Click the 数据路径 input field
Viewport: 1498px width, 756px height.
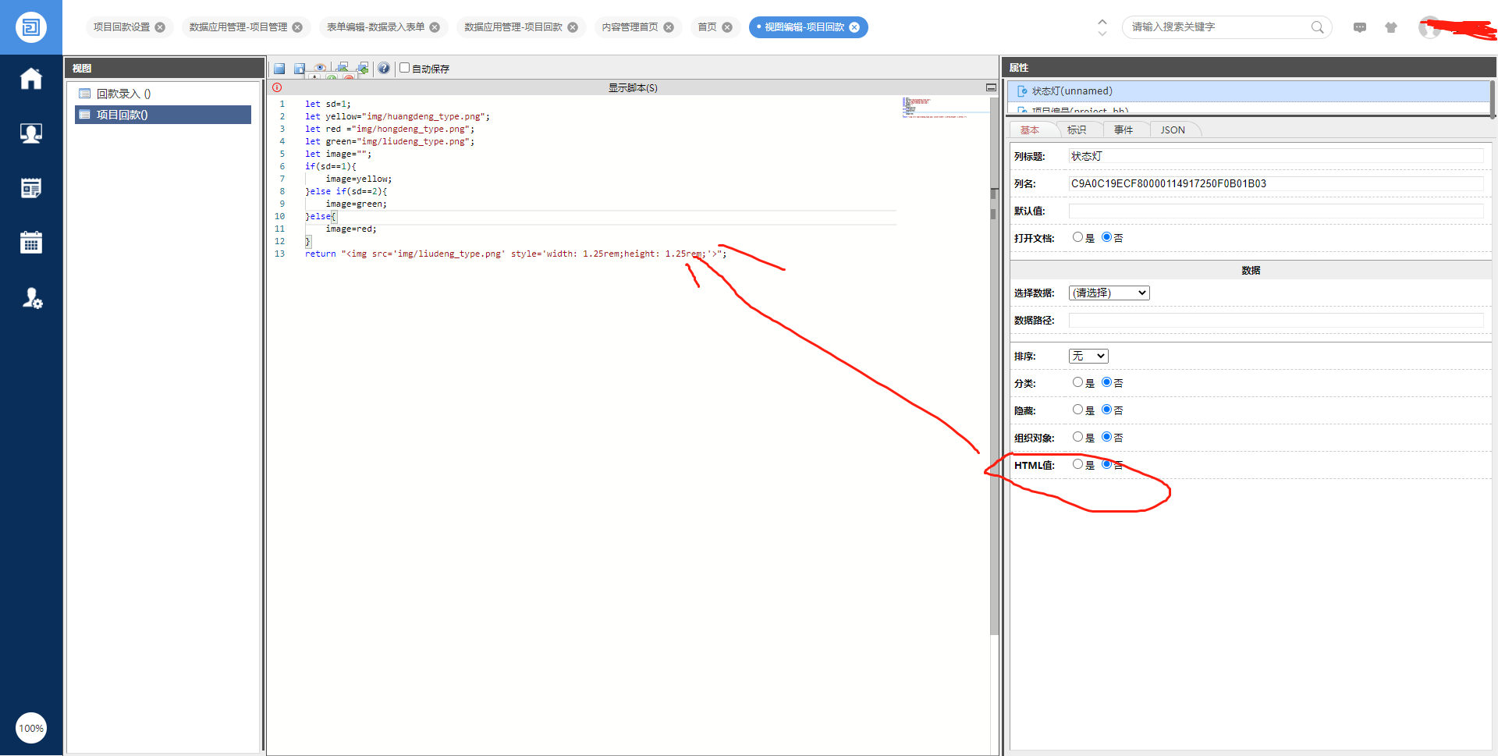pyautogui.click(x=1276, y=320)
